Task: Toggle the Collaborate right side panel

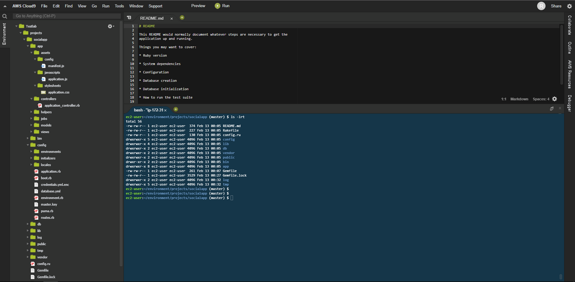Action: point(570,26)
